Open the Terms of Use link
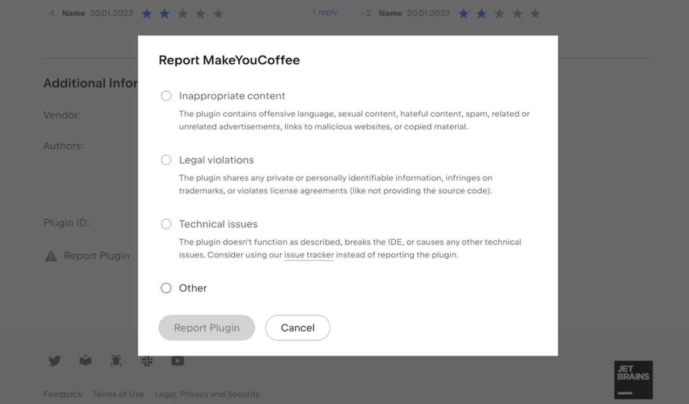Screen dimensions: 689x404 click(118, 394)
